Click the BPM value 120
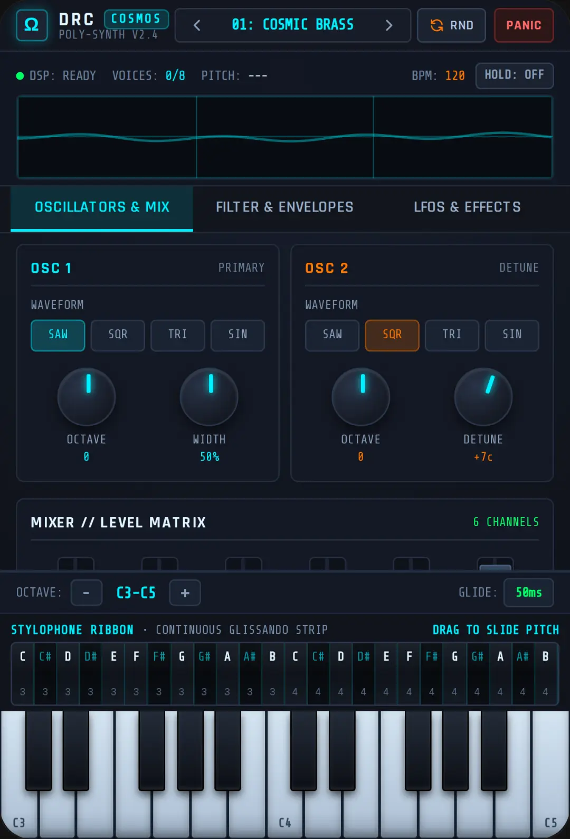This screenshot has width=570, height=839. pyautogui.click(x=455, y=75)
